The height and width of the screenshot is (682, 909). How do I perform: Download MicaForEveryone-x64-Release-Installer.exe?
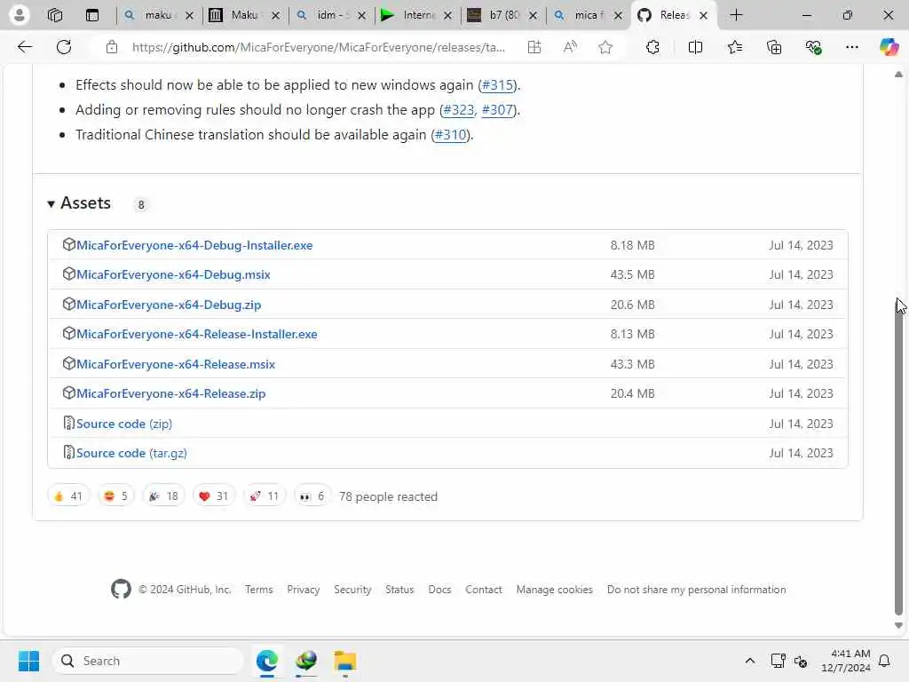point(196,335)
